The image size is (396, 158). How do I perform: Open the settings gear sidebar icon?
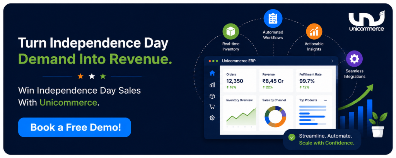(212, 118)
